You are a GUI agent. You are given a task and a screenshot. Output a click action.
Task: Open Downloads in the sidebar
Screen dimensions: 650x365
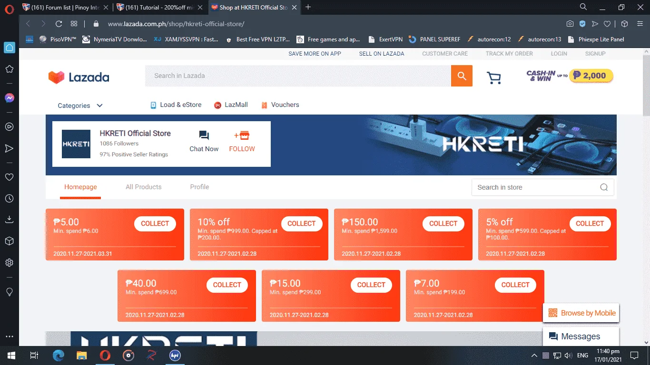9,220
